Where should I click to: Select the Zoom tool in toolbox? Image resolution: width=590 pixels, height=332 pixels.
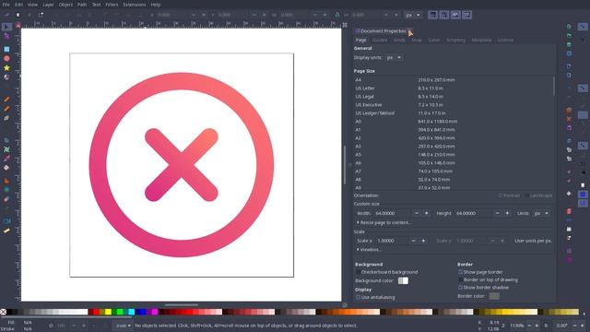pyautogui.click(x=6, y=221)
